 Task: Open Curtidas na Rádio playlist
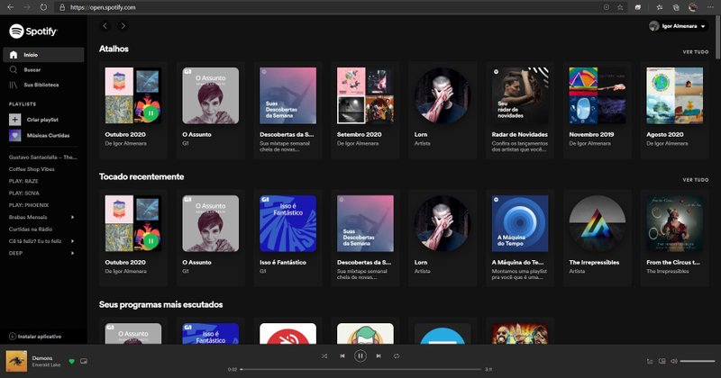pos(31,229)
